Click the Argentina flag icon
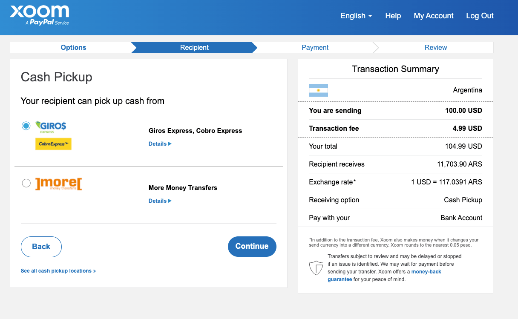This screenshot has width=518, height=319. [x=318, y=90]
